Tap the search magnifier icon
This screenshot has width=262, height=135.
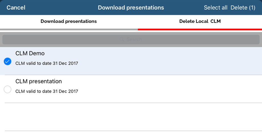click(122, 39)
